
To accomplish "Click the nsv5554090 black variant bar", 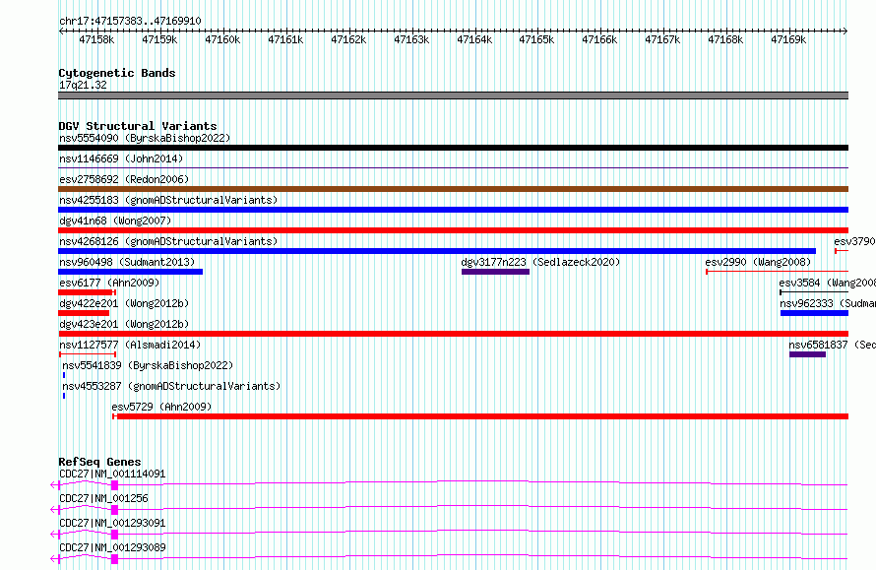I will (453, 148).
